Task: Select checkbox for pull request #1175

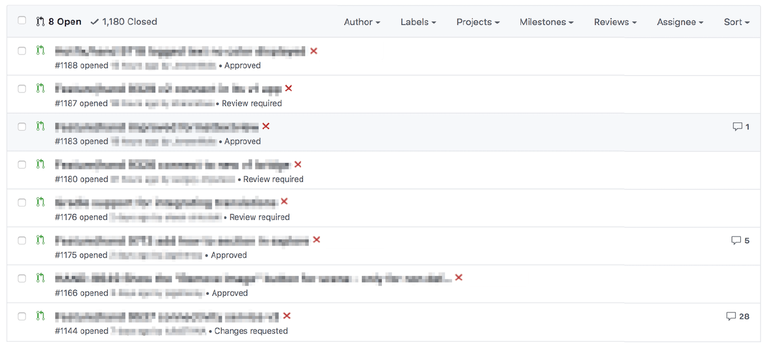Action: click(22, 241)
